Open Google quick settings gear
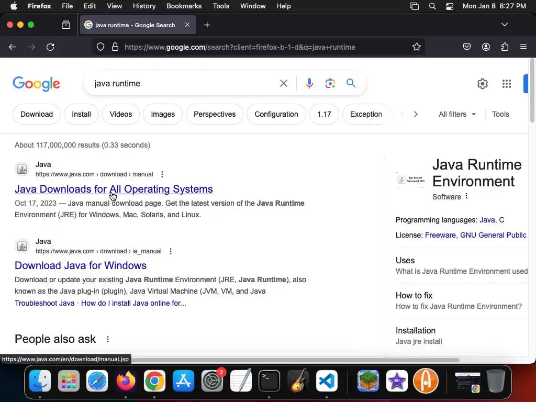 pos(482,84)
